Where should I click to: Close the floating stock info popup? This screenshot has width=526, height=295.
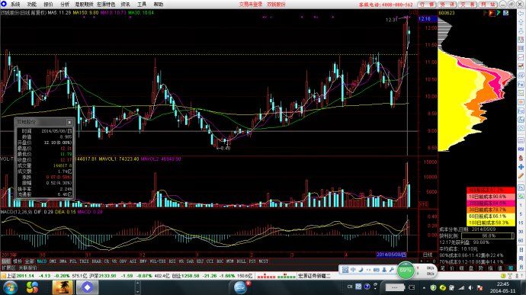(x=69, y=122)
